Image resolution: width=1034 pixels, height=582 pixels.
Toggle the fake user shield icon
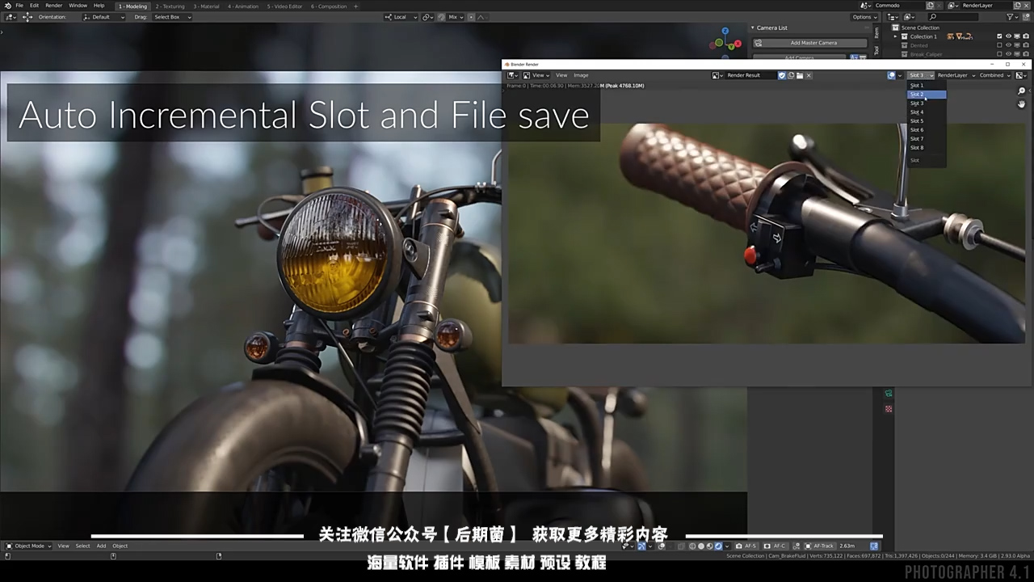(x=782, y=75)
